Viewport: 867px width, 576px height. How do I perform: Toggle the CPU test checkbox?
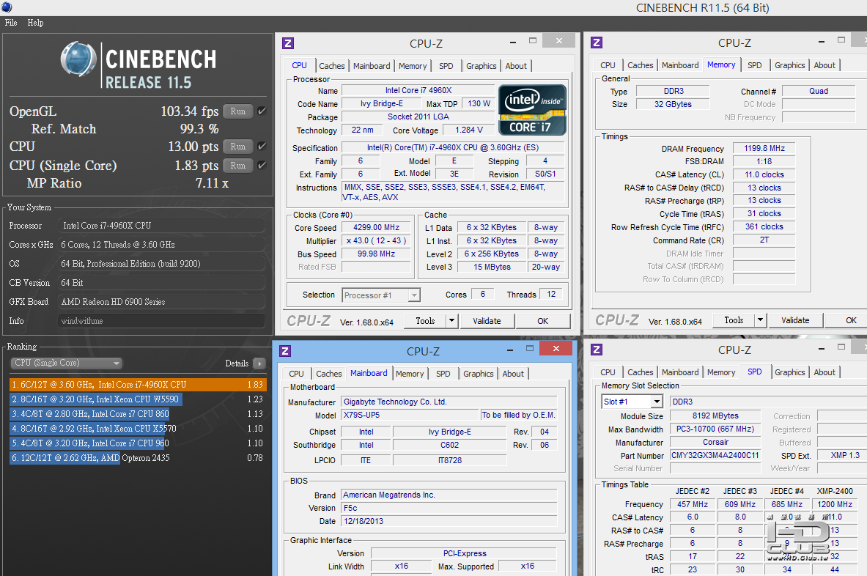(x=262, y=147)
